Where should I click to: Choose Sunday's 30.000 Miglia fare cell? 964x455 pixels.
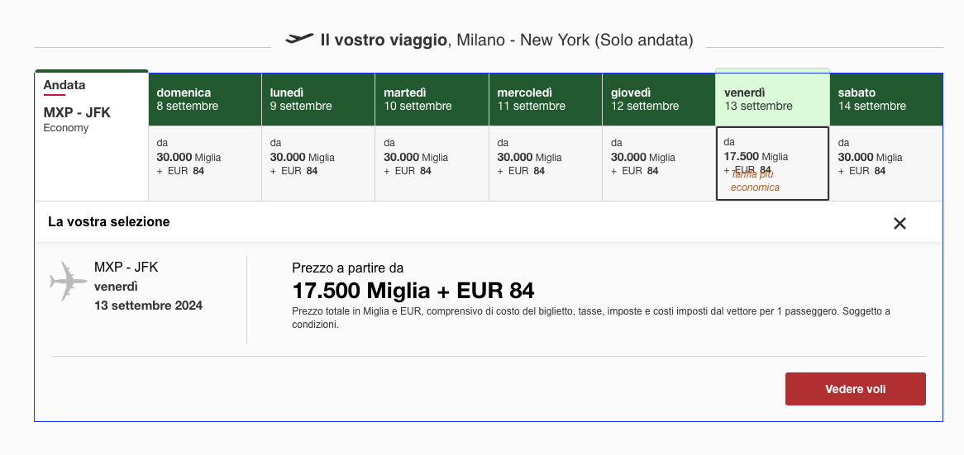click(x=205, y=164)
